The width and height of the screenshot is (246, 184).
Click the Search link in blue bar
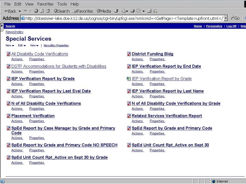point(10,26)
